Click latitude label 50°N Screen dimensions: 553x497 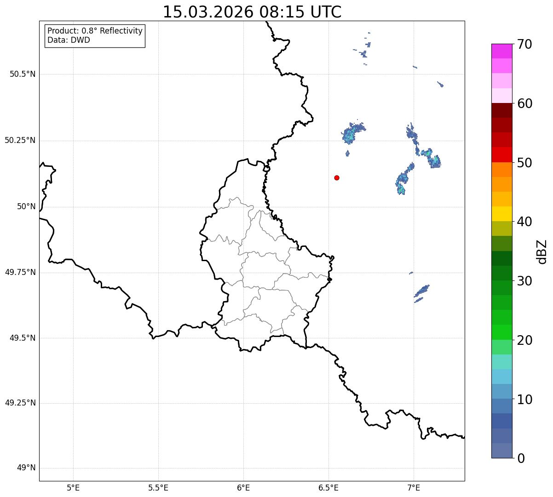26,206
